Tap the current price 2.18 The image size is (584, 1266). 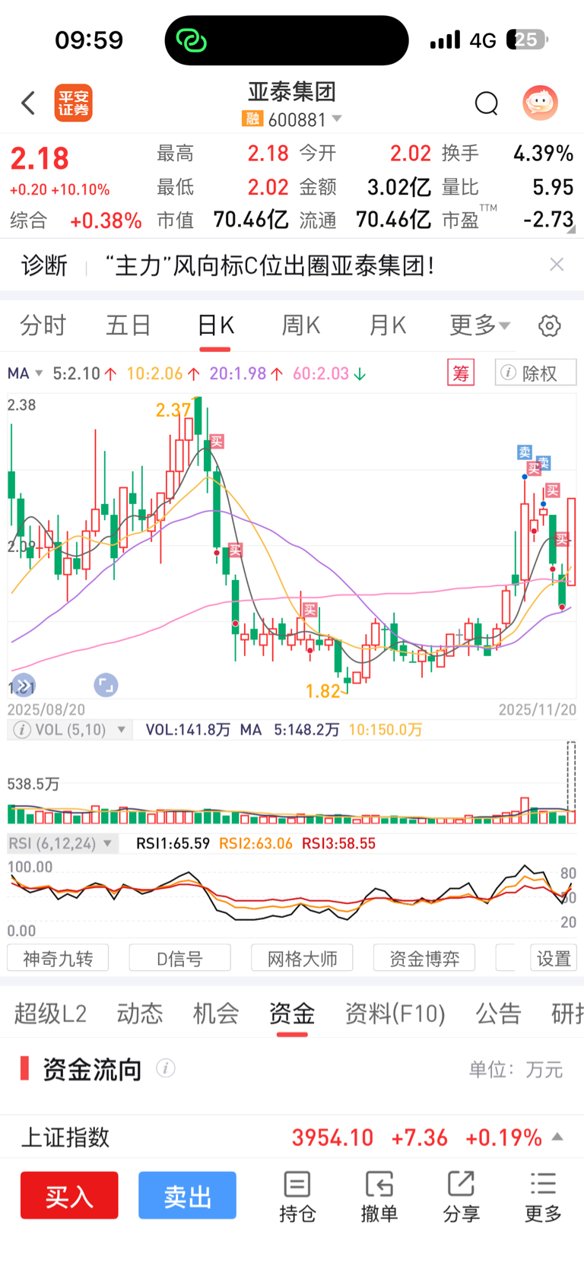[x=40, y=159]
